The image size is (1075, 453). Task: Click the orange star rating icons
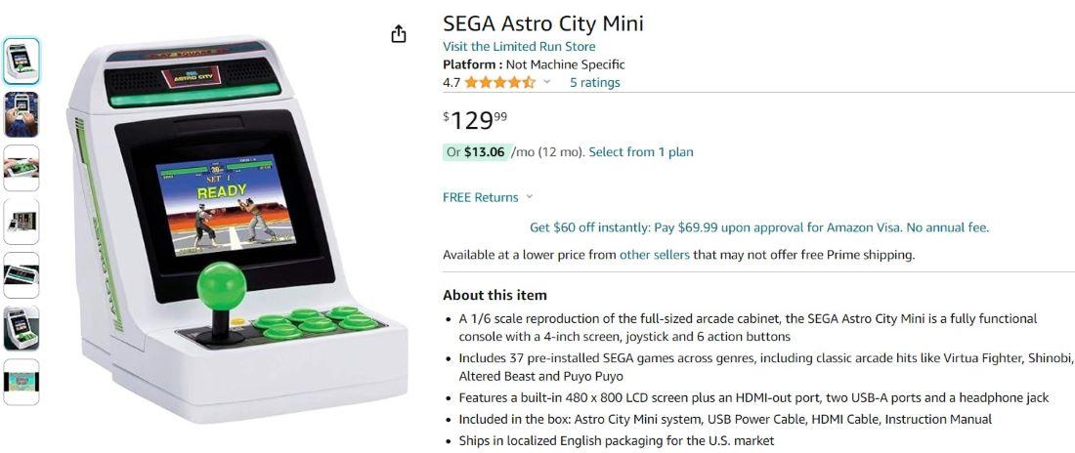(499, 83)
